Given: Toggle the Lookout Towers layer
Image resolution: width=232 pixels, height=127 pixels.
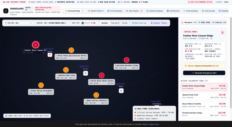Looking at the screenshot, I should point(159,23).
